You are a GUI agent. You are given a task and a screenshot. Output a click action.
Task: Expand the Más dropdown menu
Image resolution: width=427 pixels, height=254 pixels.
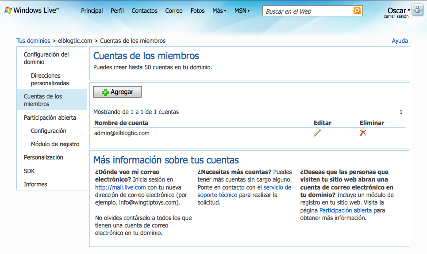point(219,11)
